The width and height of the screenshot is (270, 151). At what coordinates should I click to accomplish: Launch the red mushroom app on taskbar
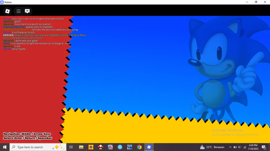(100, 147)
